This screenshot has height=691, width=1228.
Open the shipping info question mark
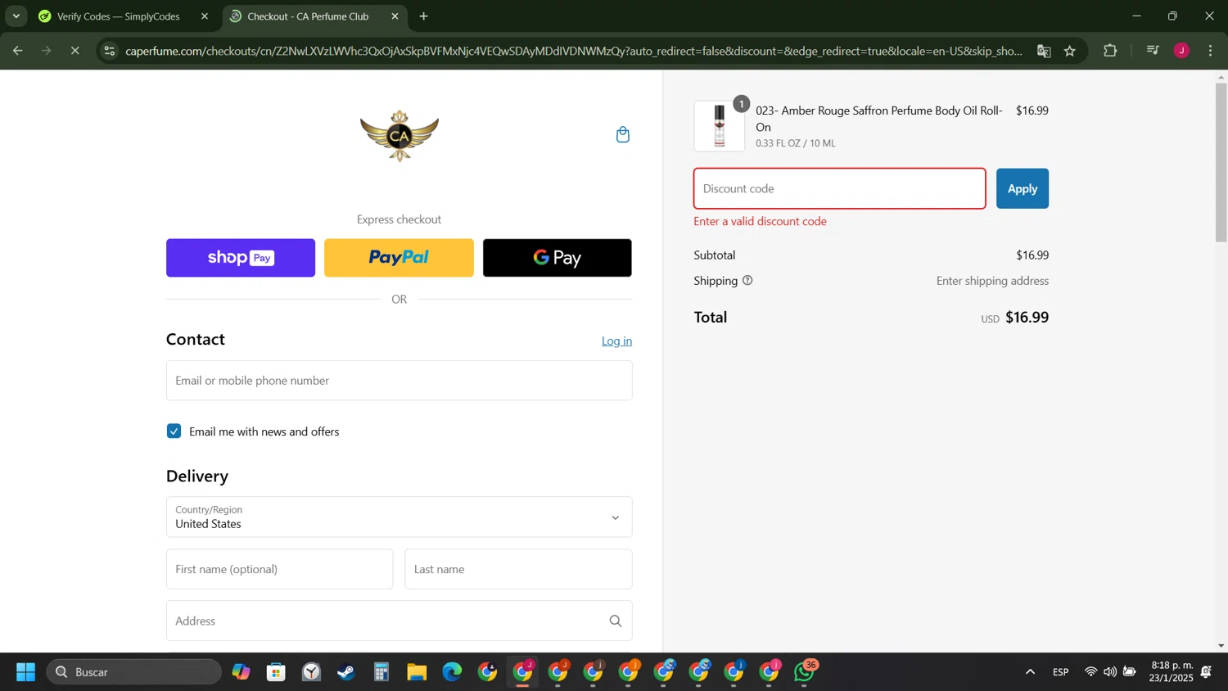click(747, 281)
